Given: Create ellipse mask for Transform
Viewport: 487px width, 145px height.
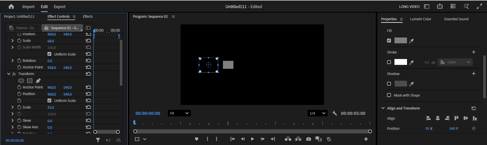Looking at the screenshot, I should (21, 81).
